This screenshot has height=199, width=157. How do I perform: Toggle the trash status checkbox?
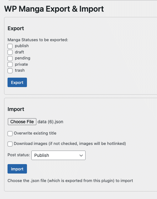tap(10, 71)
